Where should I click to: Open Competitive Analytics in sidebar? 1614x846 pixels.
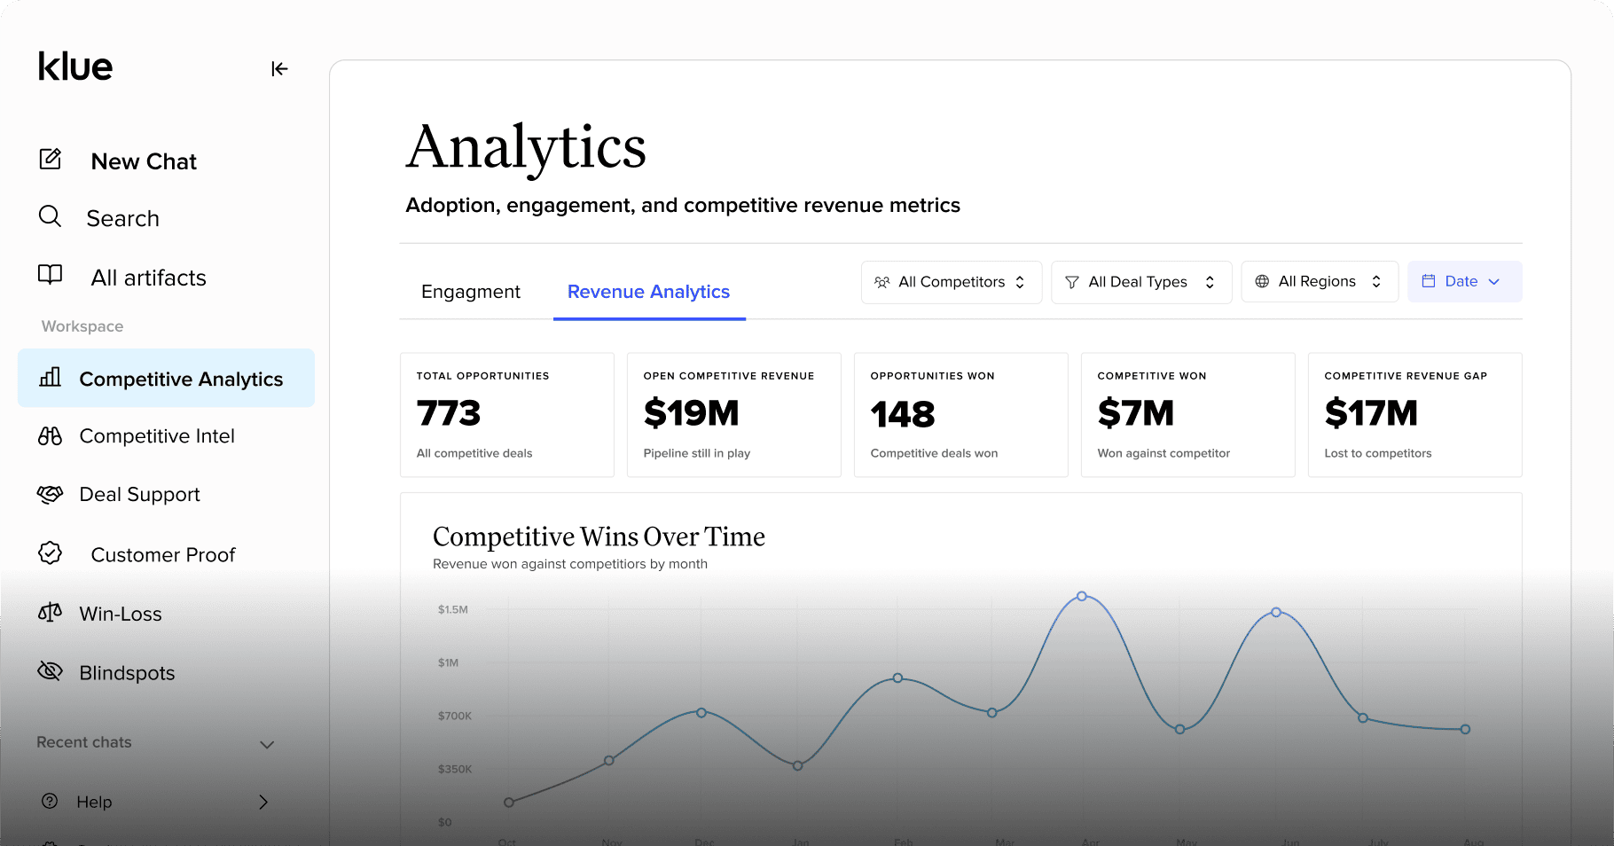166,378
